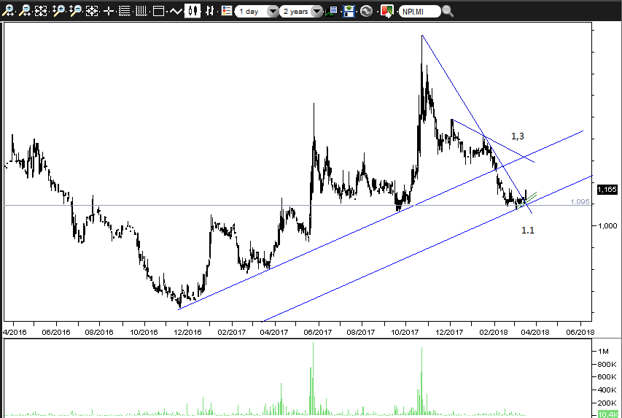Refresh the chart data
Screen dimensions: 622x418
click(x=366, y=11)
